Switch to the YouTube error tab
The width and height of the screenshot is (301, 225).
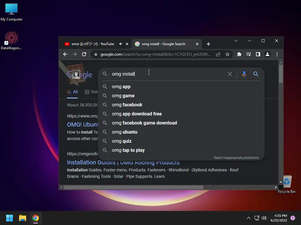[93, 44]
